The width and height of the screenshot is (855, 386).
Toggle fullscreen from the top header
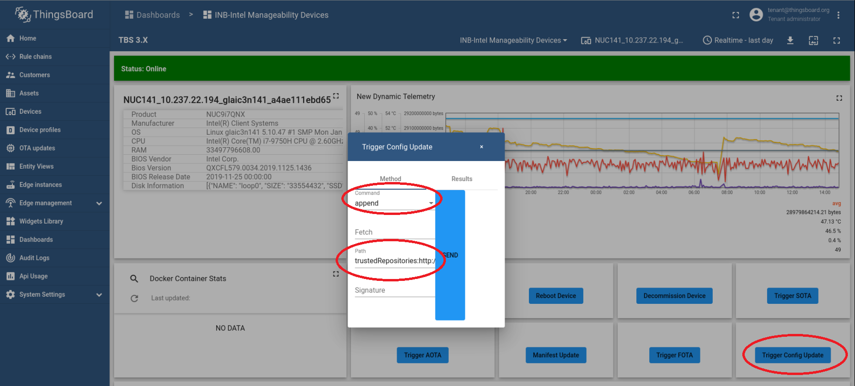736,15
